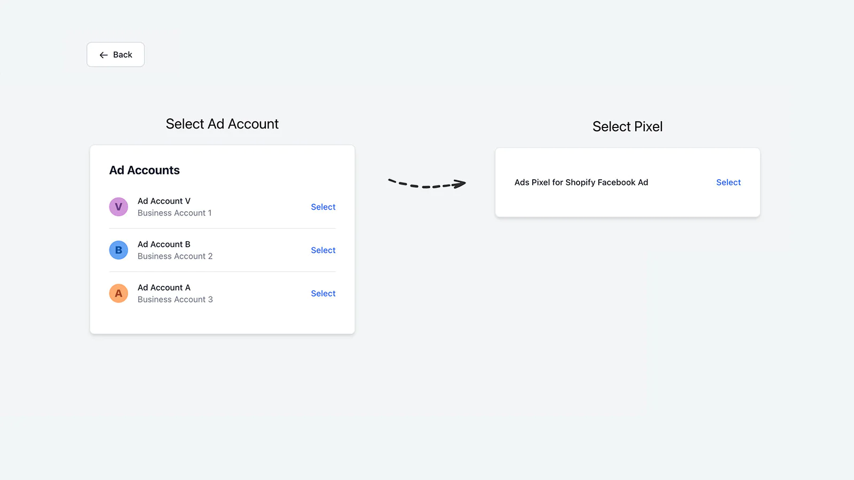Click the Business Account 1 subtitle
854x480 pixels.
(175, 213)
